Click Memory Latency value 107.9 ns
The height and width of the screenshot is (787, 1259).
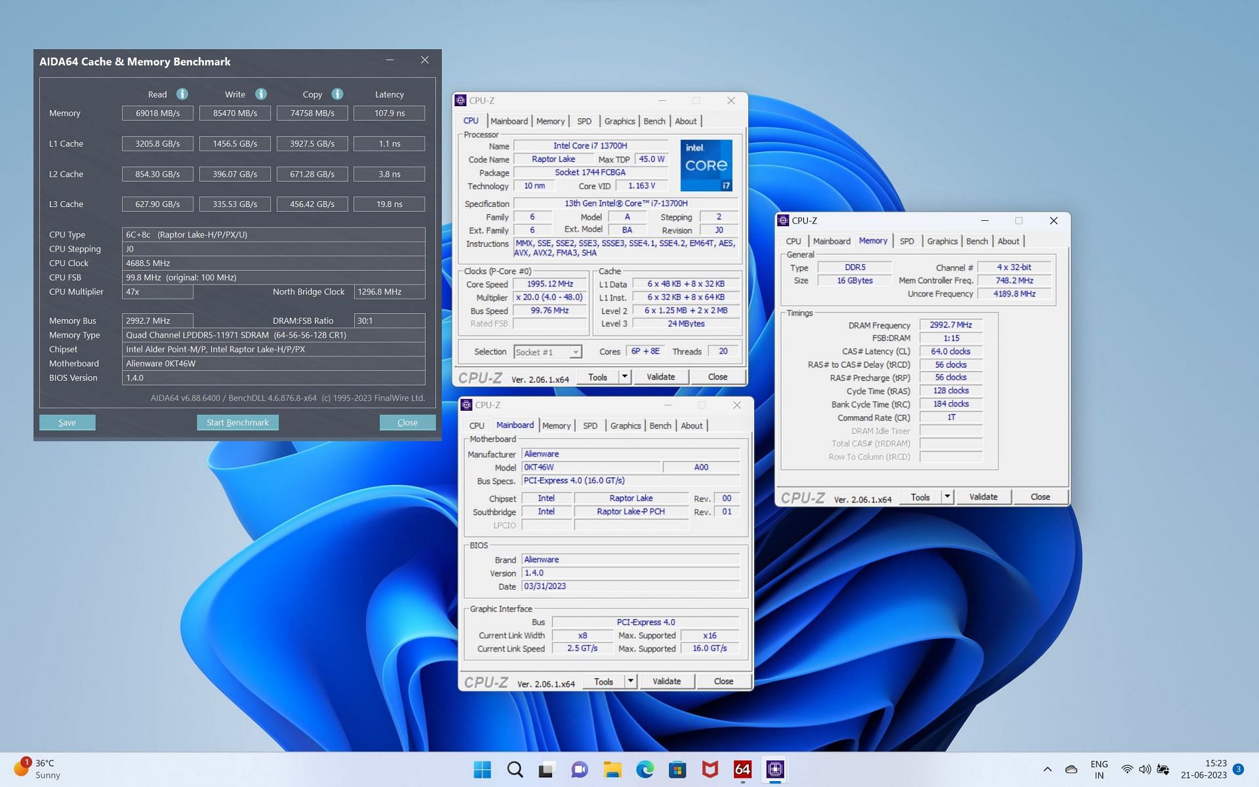point(389,113)
